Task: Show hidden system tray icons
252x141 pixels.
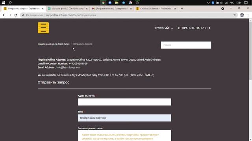Action: pyautogui.click(x=208, y=3)
